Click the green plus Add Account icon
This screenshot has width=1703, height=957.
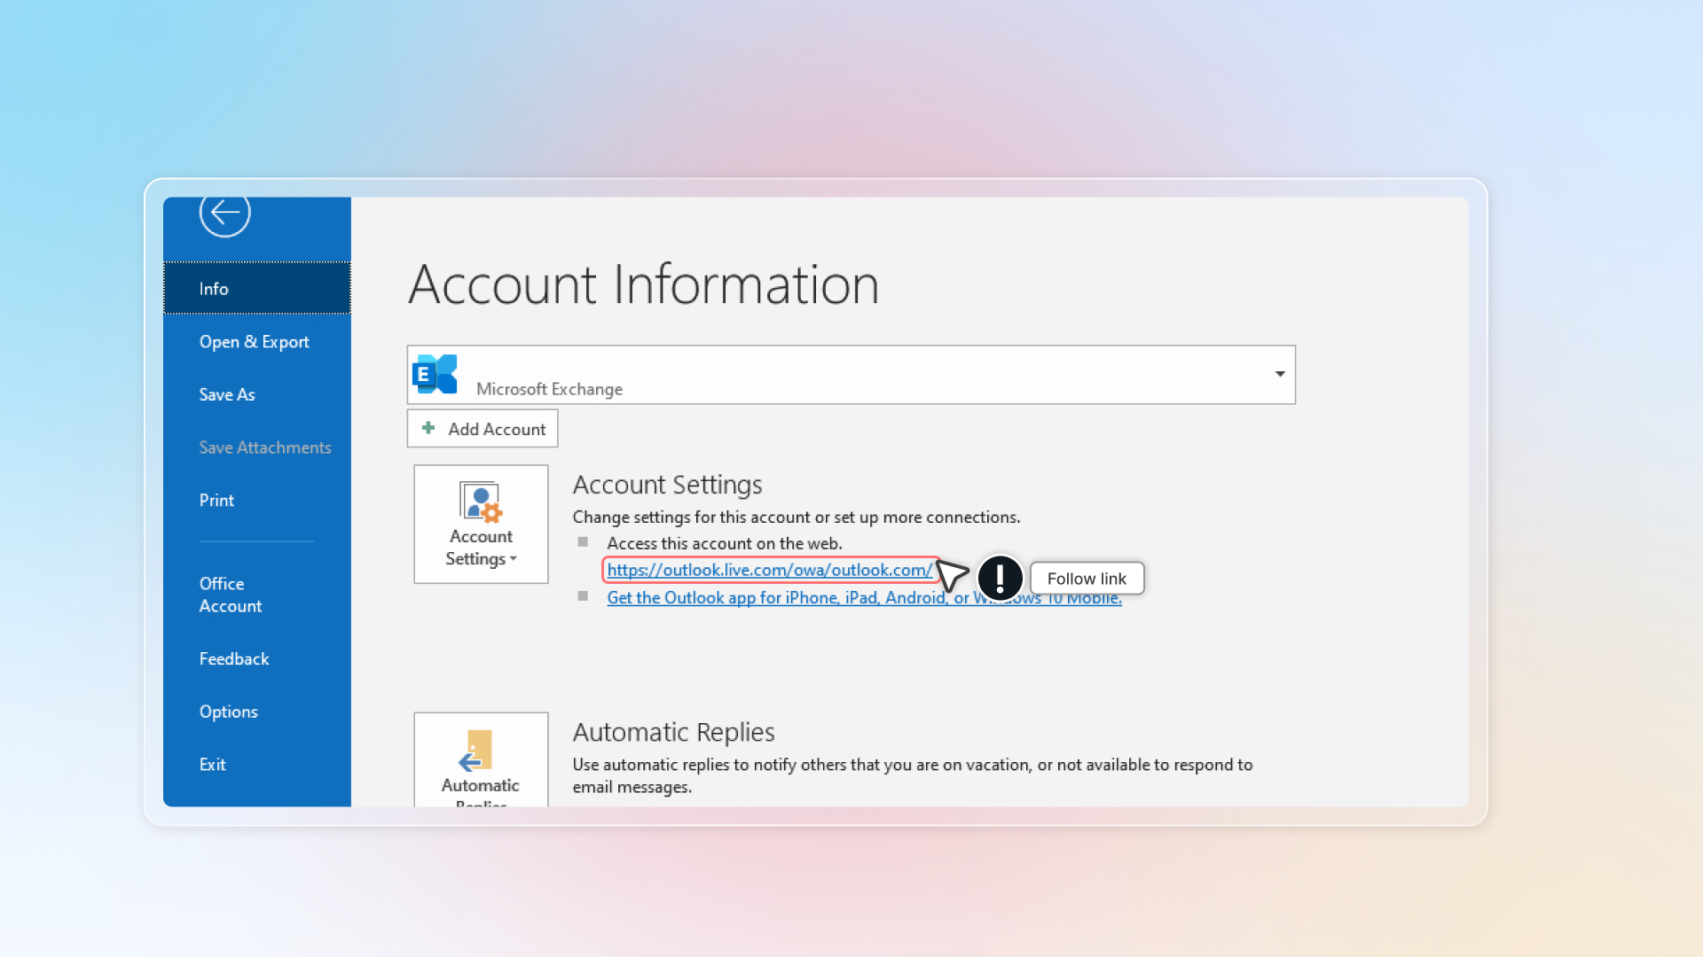pos(428,428)
